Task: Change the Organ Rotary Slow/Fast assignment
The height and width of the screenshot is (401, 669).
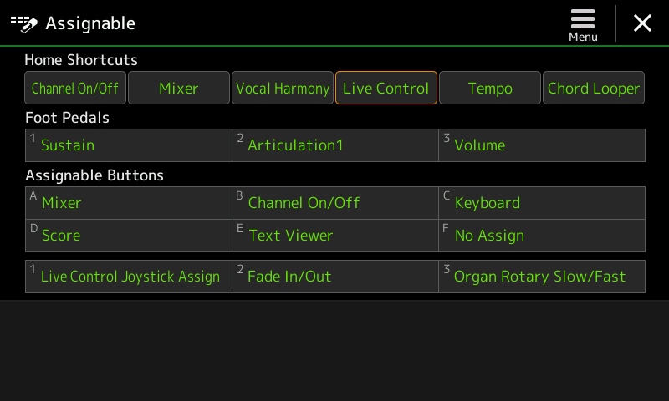Action: [x=542, y=277]
